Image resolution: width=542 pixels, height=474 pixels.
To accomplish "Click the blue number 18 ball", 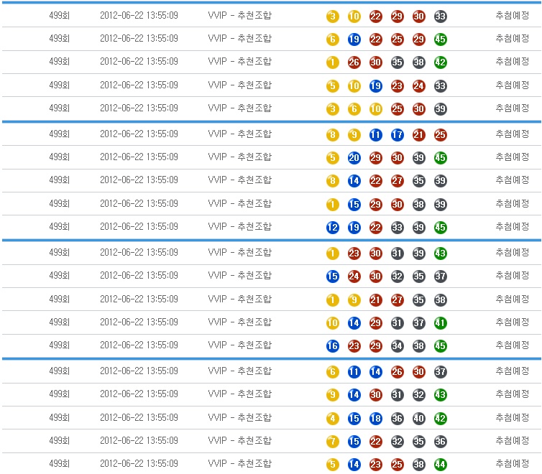I will (x=375, y=418).
